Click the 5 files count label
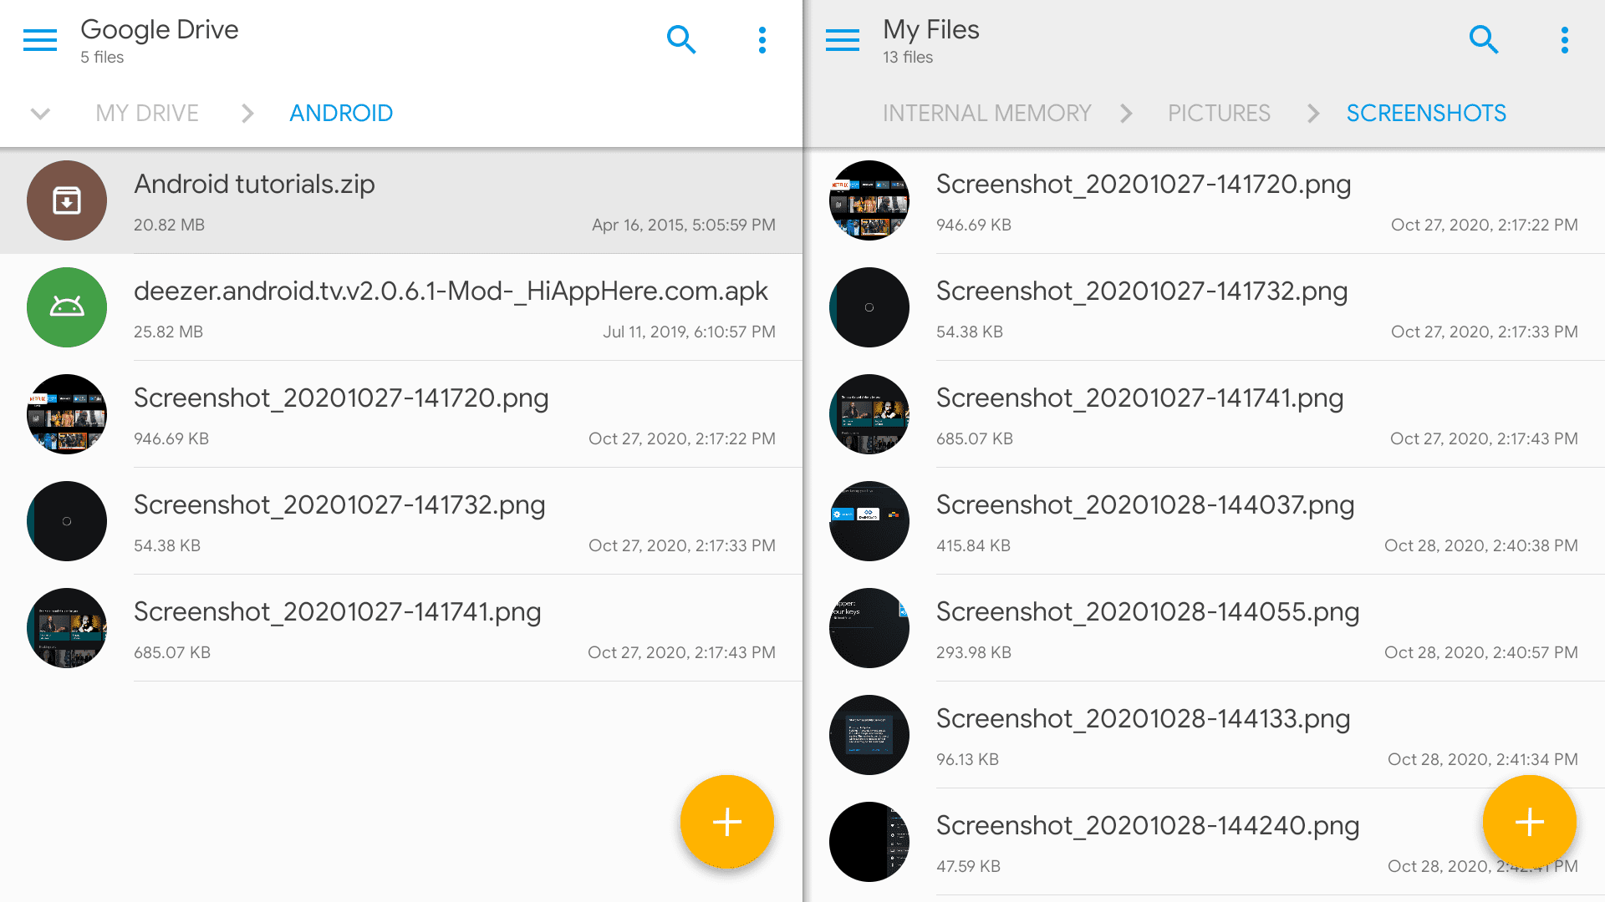 tap(102, 57)
